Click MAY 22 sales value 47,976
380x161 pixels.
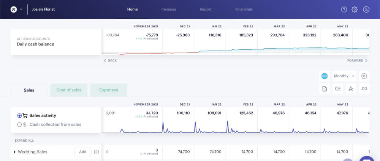coord(342,113)
